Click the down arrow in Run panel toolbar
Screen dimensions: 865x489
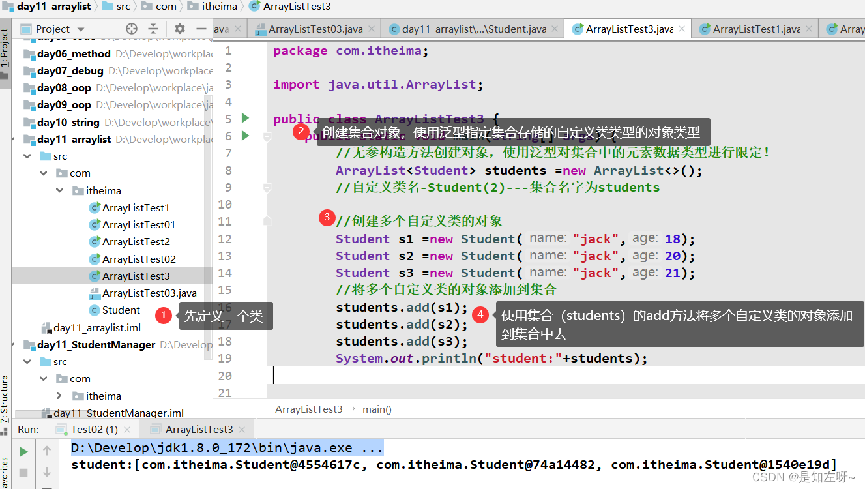click(x=47, y=472)
